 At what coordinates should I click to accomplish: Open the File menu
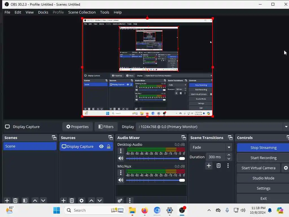coord(7,12)
